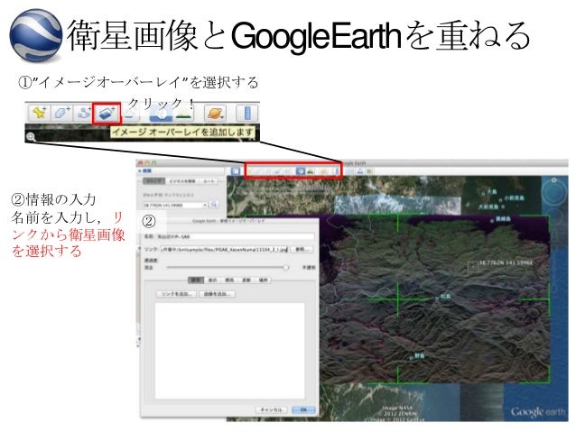
Task: Switch to the business search tab in the search panel
Action: coord(181,181)
